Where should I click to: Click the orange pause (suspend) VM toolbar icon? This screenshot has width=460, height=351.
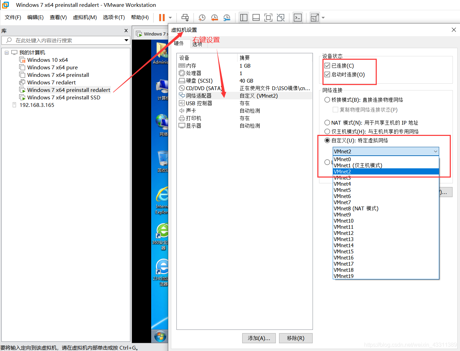click(x=162, y=17)
